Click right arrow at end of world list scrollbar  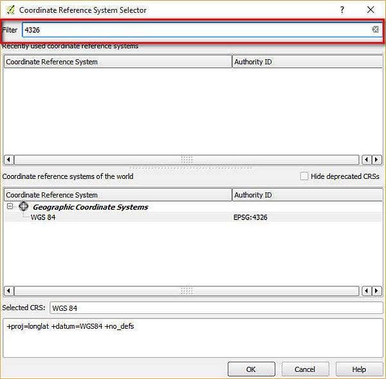[376, 291]
